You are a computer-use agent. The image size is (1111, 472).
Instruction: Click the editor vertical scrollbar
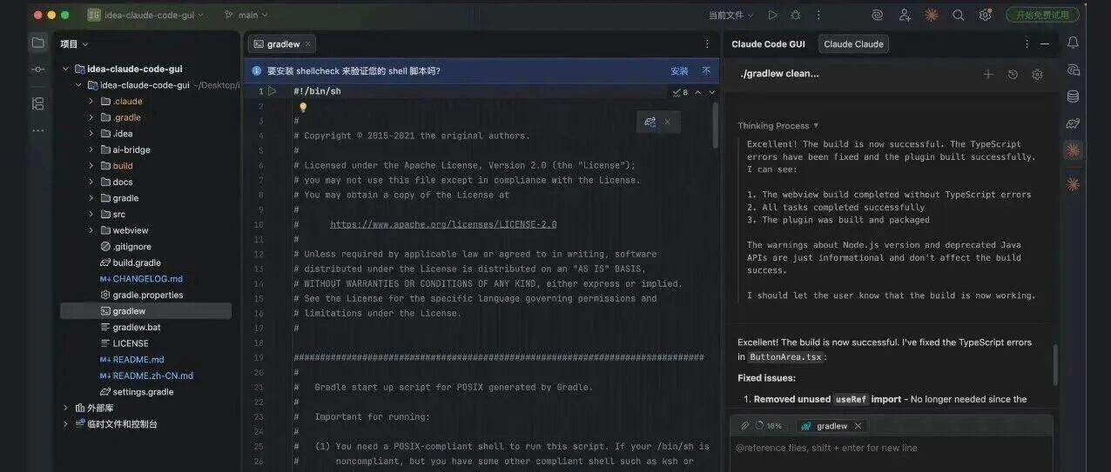[717, 124]
